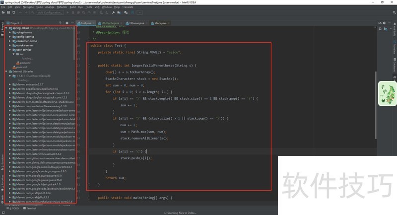Open the Translate menu

click(x=128, y=7)
